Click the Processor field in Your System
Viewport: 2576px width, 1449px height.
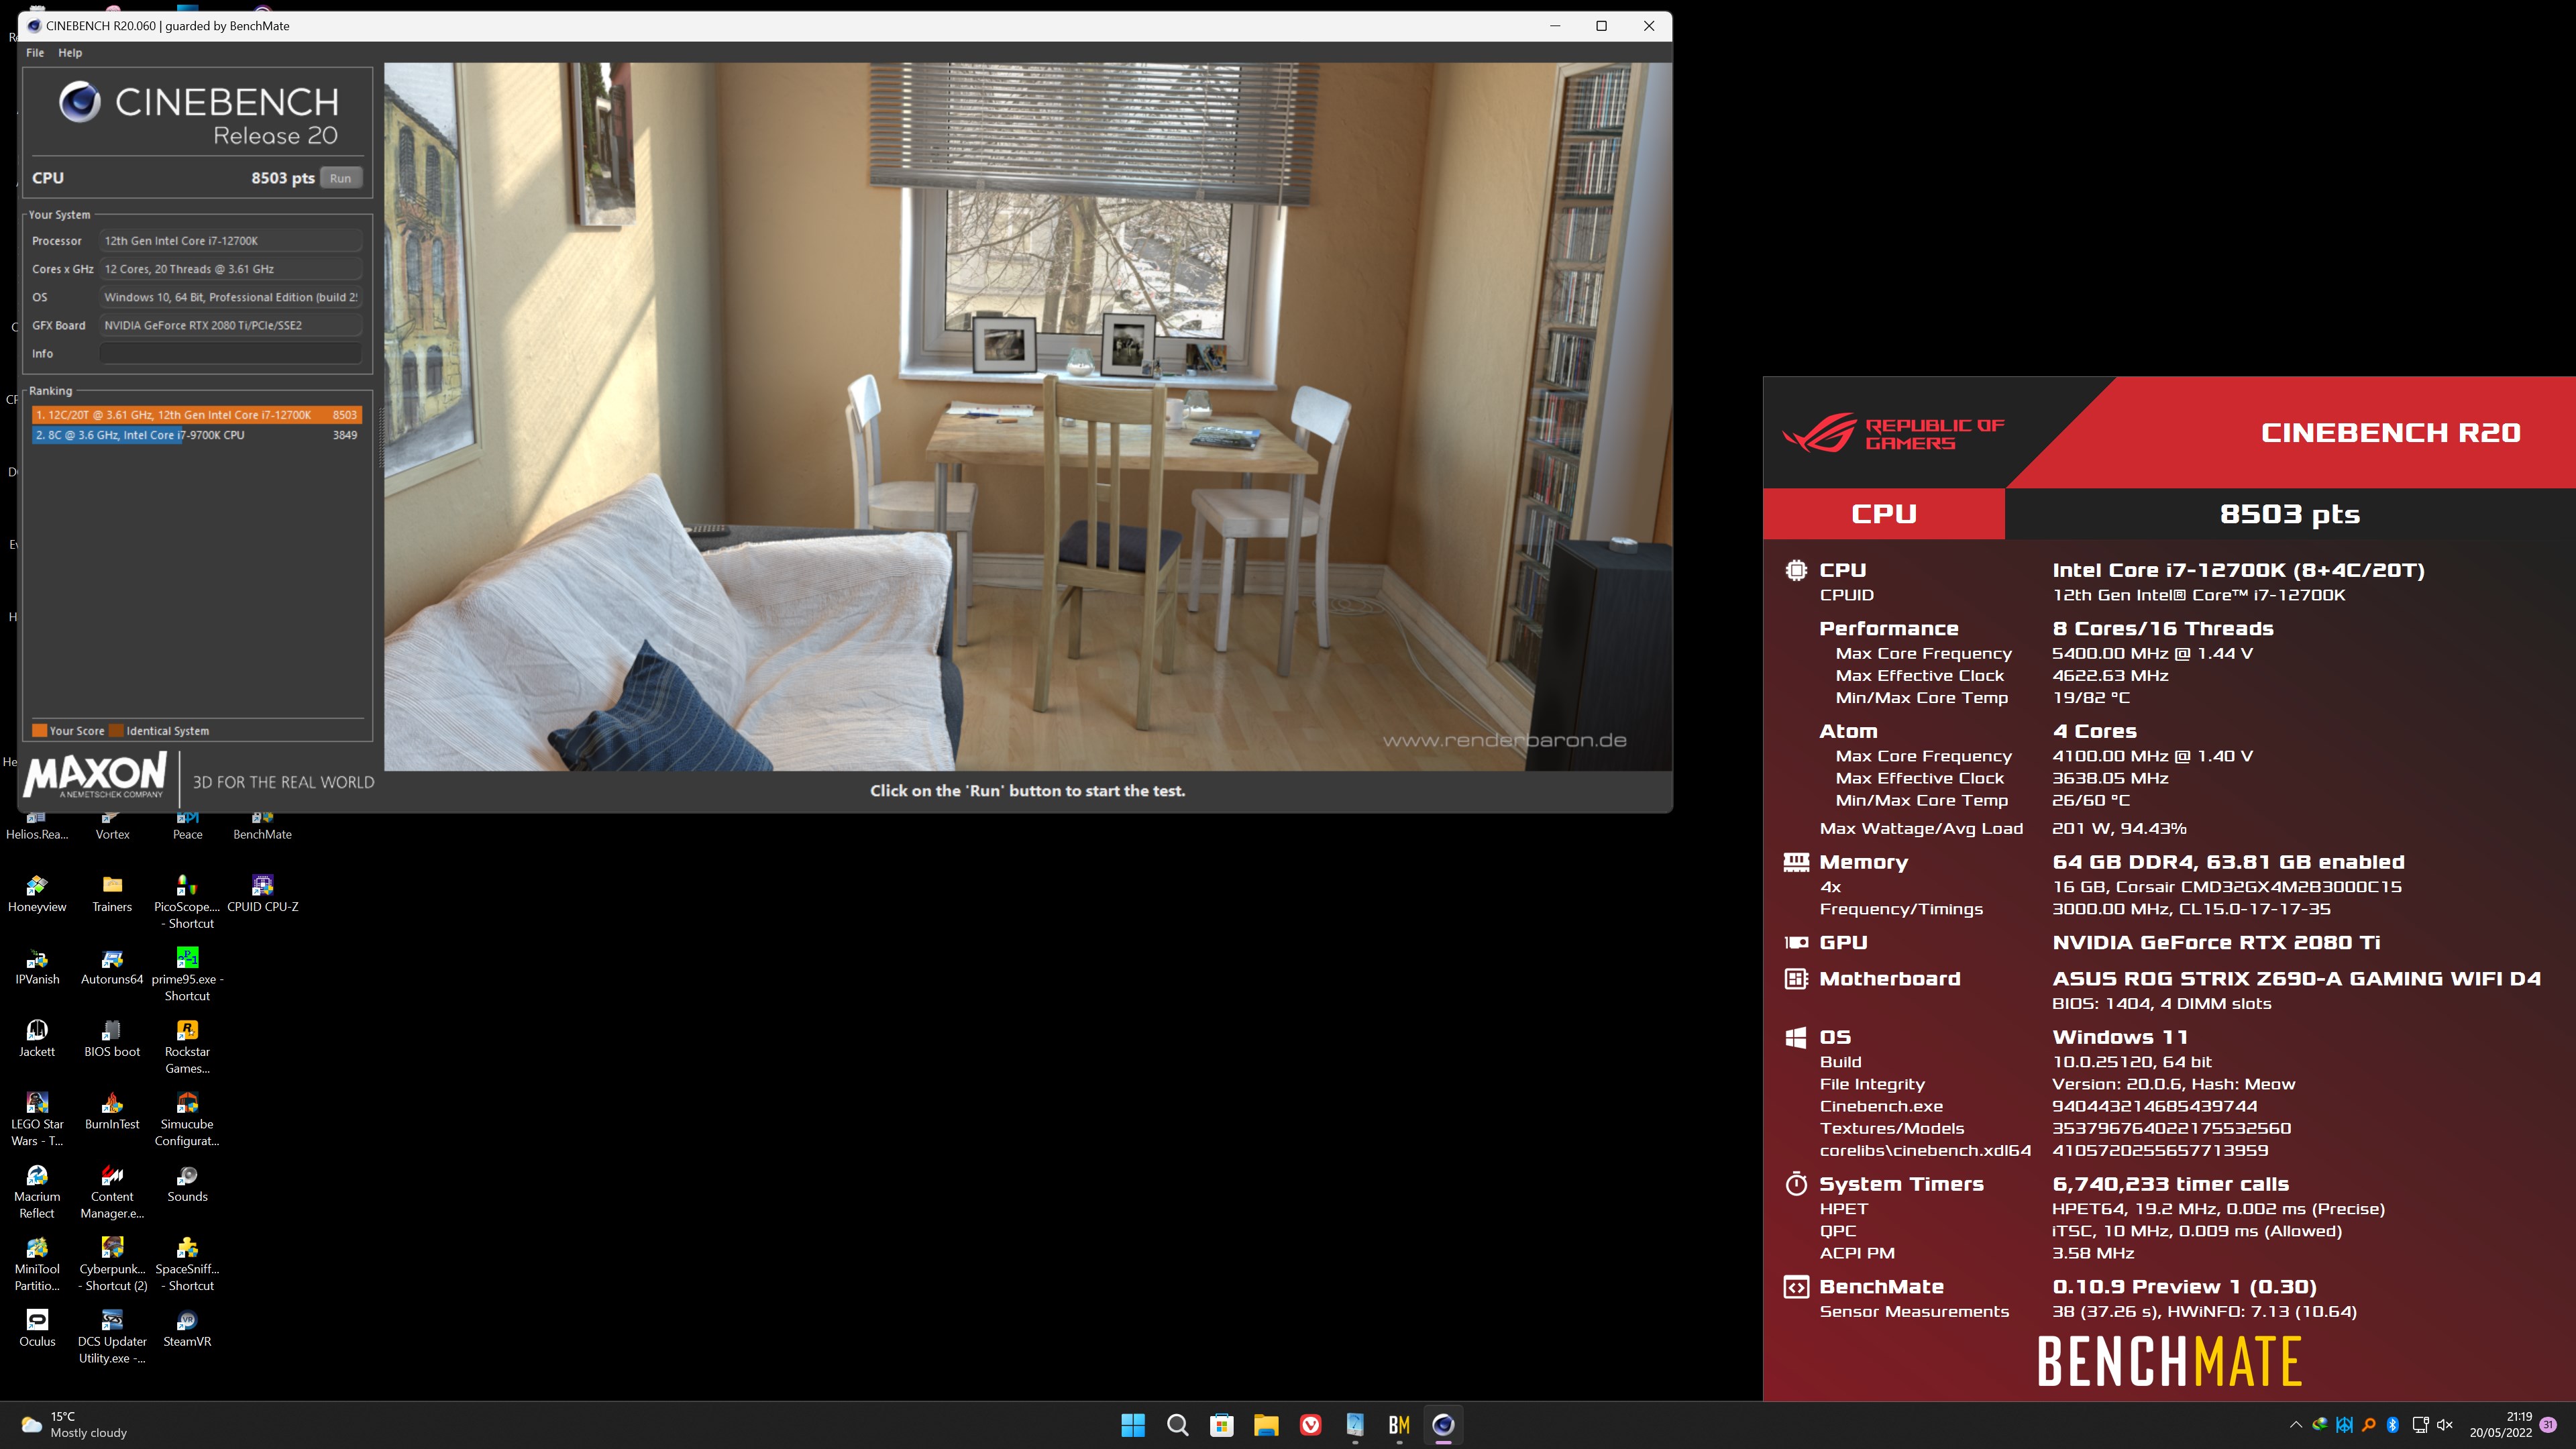pyautogui.click(x=230, y=241)
